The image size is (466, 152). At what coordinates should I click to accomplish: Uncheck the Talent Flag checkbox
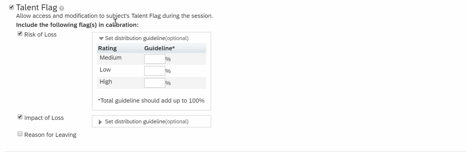click(11, 7)
